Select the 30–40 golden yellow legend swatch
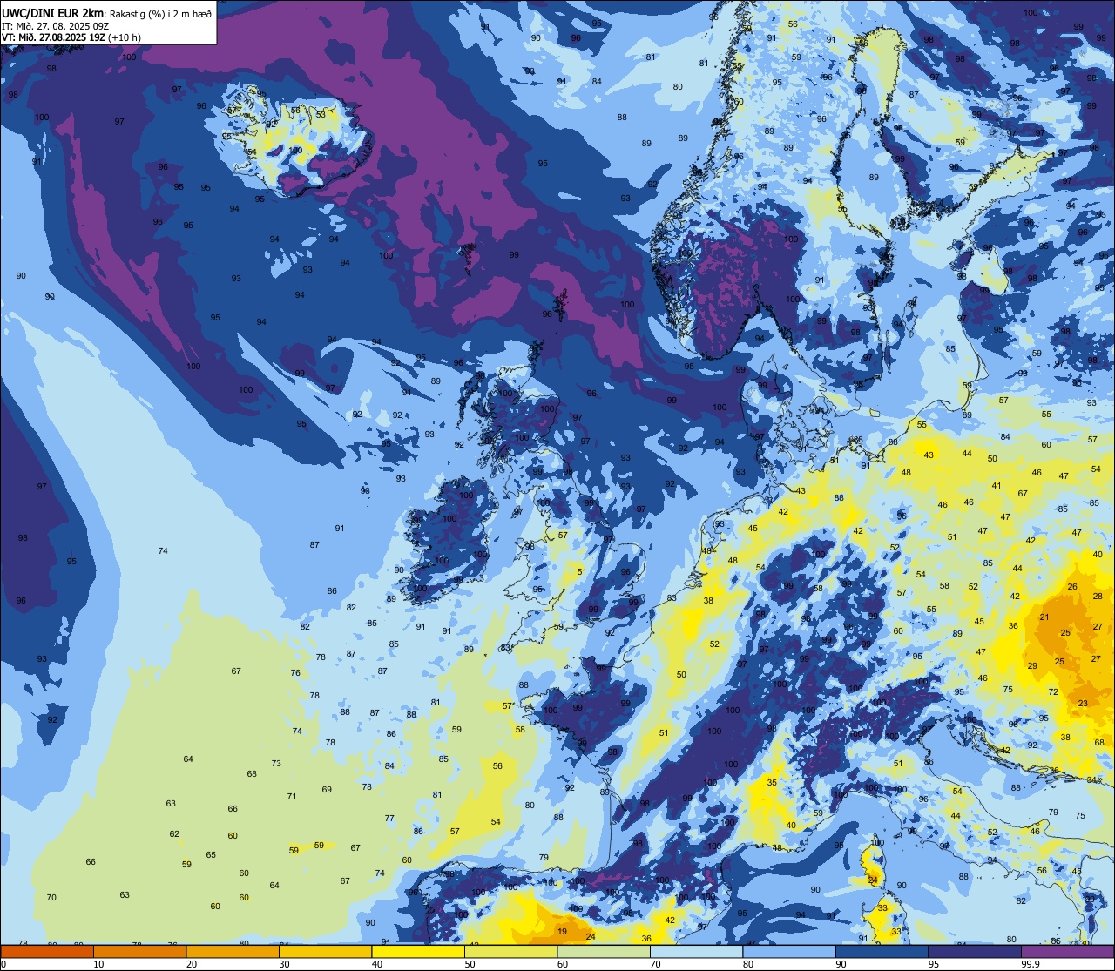The height and width of the screenshot is (971, 1115). click(325, 952)
